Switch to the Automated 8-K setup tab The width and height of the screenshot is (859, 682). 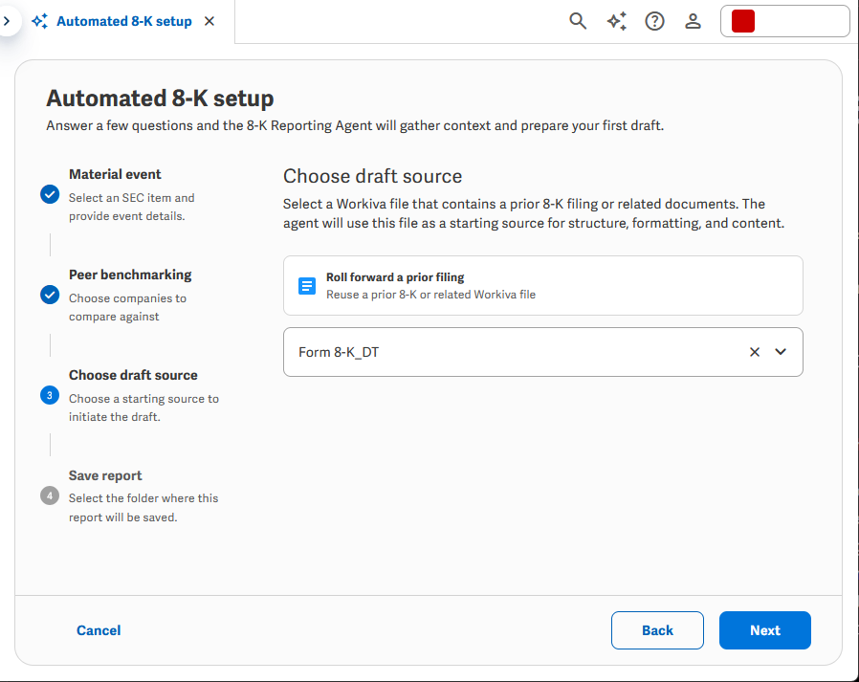coord(123,21)
